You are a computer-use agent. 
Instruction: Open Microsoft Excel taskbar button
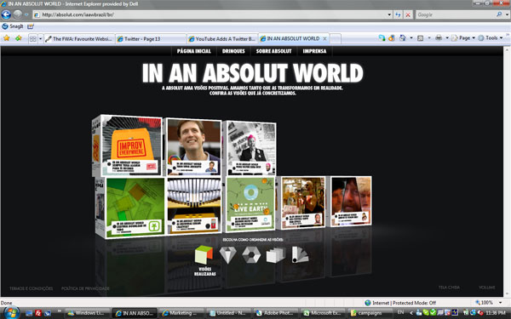coord(323,313)
